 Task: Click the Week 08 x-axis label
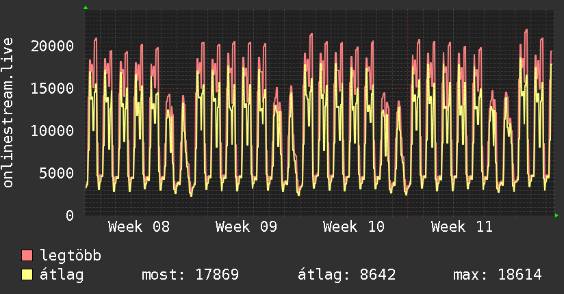[x=138, y=227]
